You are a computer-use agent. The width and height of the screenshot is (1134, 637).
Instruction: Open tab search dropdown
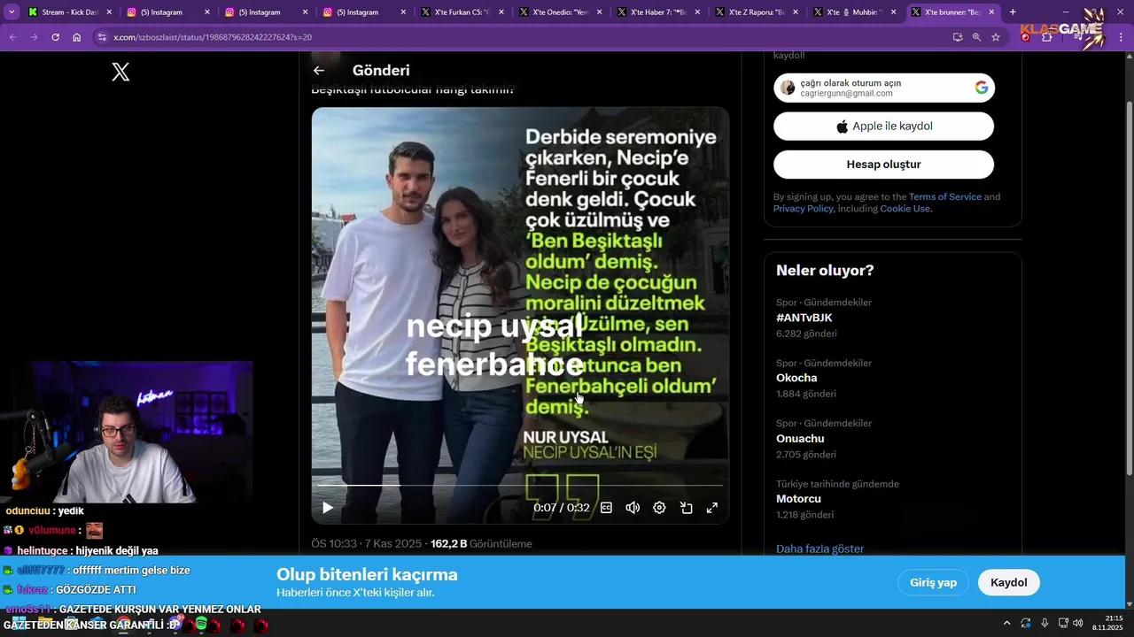point(12,12)
